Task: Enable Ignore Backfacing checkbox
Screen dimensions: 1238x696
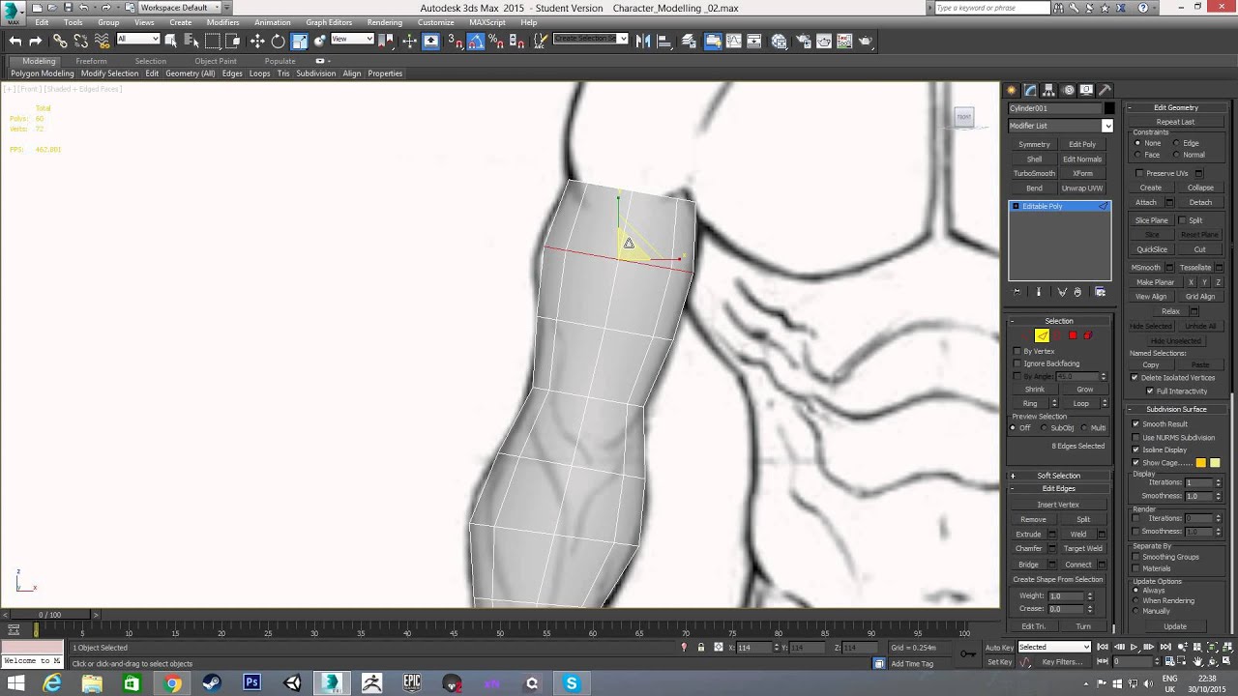Action: tap(1017, 363)
